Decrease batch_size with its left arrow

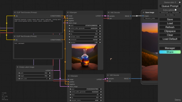click(19, 79)
